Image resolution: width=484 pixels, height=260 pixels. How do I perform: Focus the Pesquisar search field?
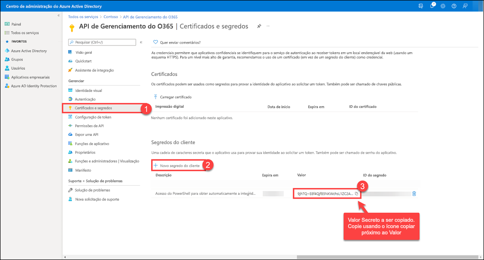click(x=102, y=42)
